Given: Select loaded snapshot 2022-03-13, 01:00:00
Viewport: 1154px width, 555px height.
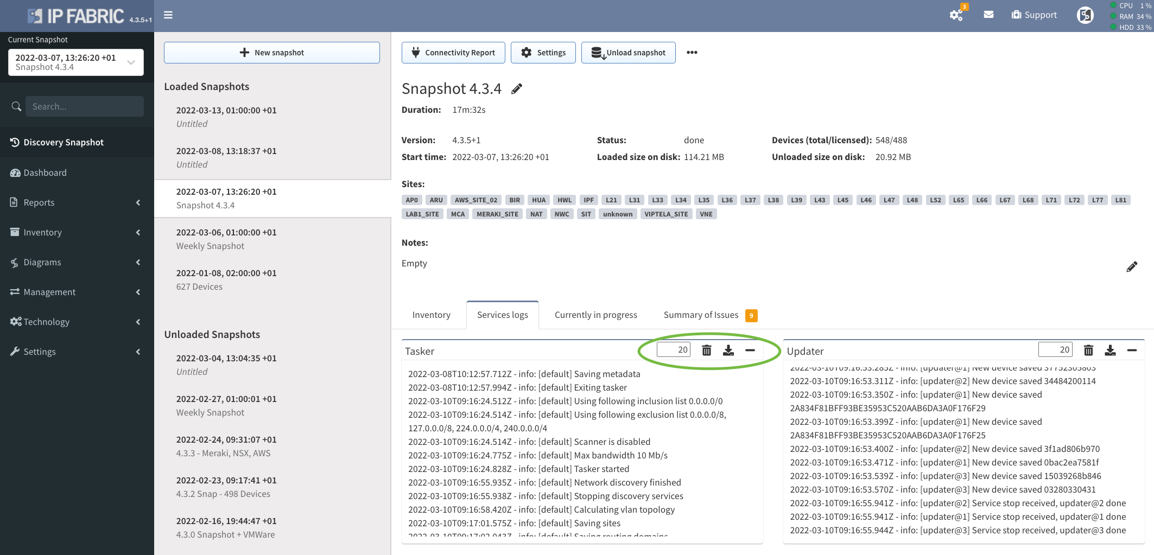Looking at the screenshot, I should 272,117.
